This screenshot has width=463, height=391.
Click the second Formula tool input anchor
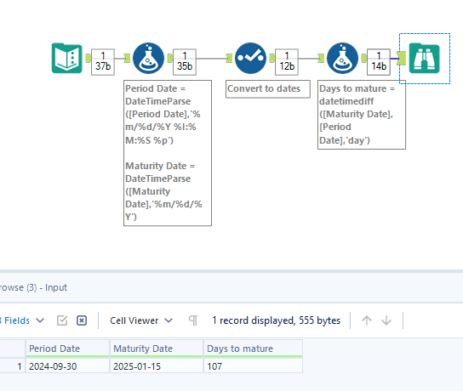tap(321, 58)
